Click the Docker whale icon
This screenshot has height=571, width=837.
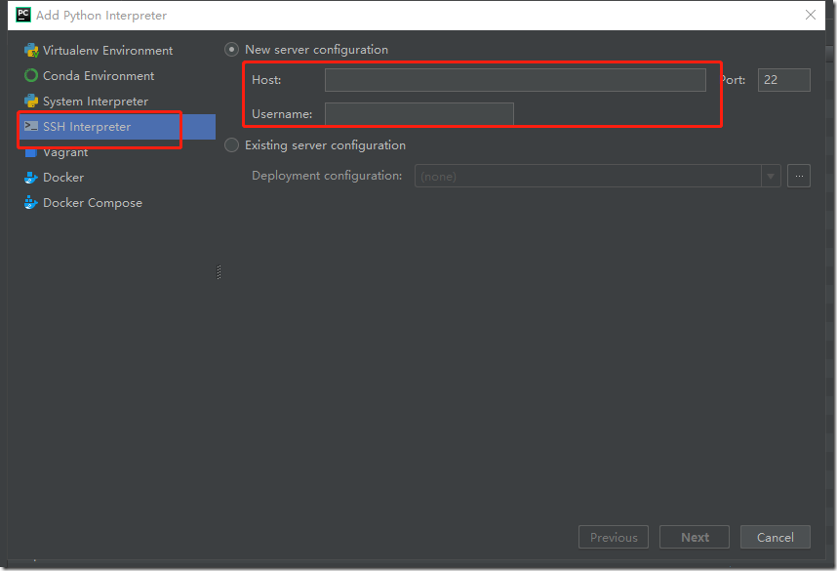(31, 178)
